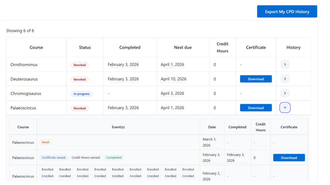The height and width of the screenshot is (185, 330).
Task: Download the Deuterosaurus certificate
Action: [256, 79]
